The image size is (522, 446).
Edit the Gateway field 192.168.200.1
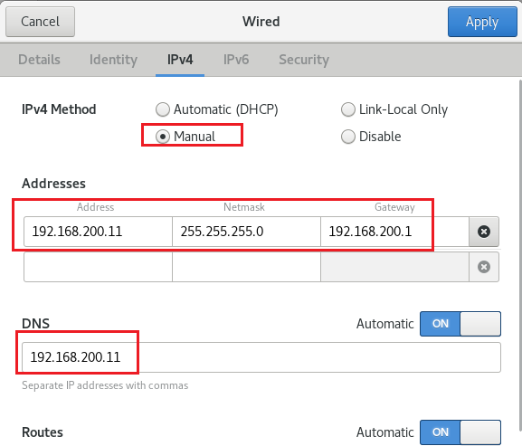click(x=394, y=232)
